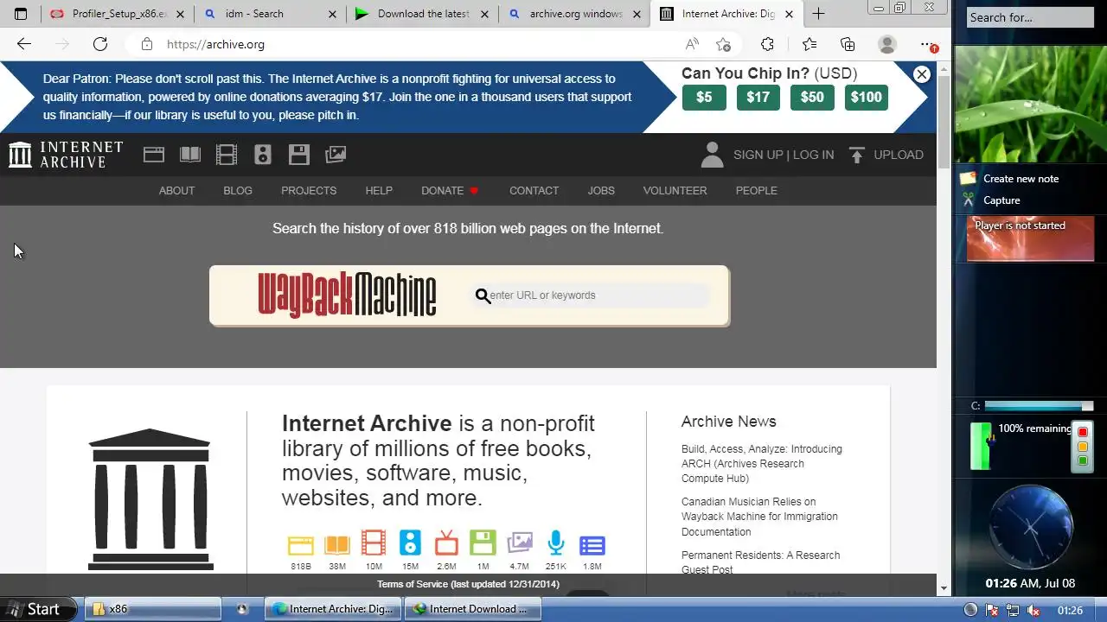Viewport: 1107px width, 622px height.
Task: Open the PEOPLE menu item
Action: click(x=757, y=190)
